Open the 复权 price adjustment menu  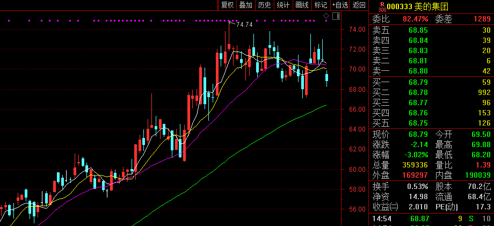click(227, 5)
